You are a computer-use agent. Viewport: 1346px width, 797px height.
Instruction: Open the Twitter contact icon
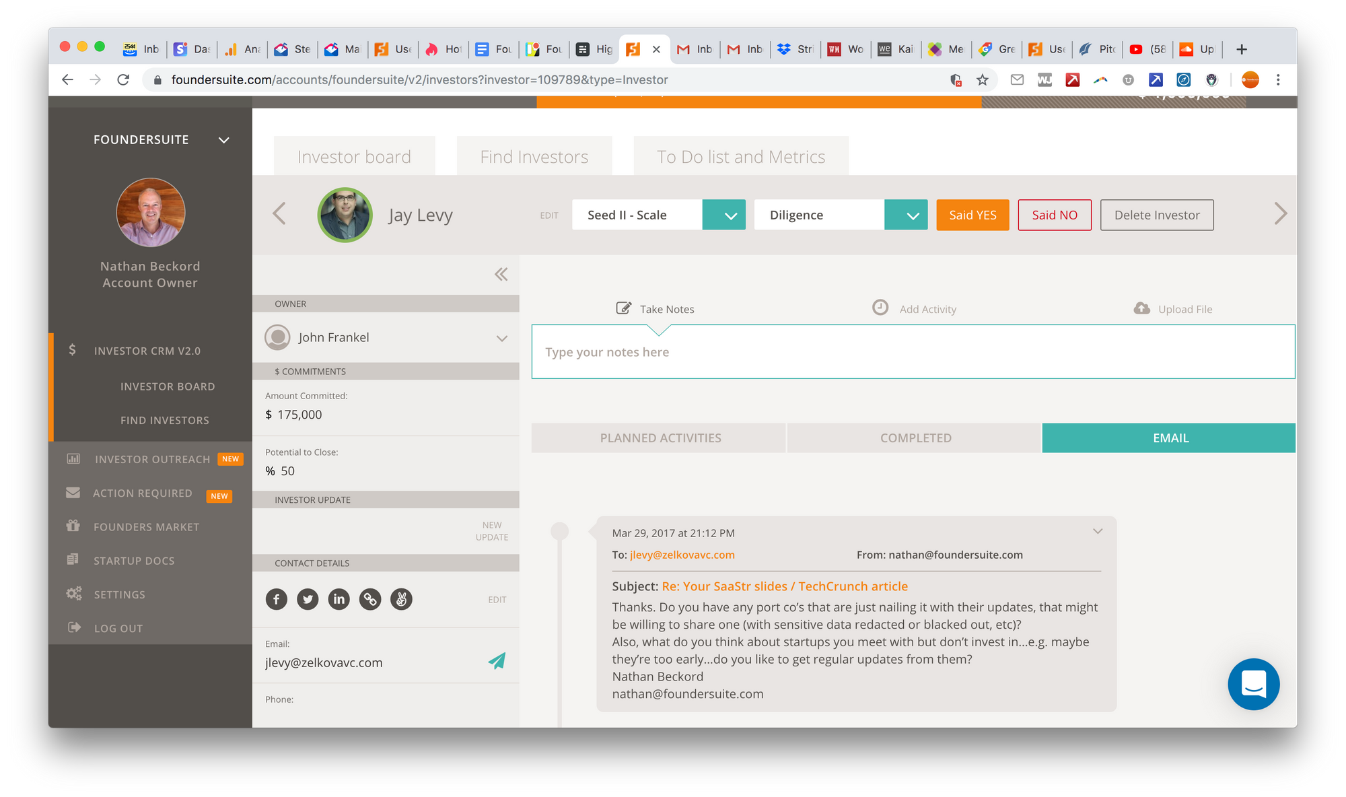pyautogui.click(x=308, y=599)
